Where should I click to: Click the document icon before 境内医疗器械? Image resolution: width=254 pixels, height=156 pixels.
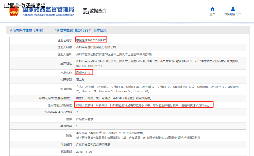pos(11,30)
